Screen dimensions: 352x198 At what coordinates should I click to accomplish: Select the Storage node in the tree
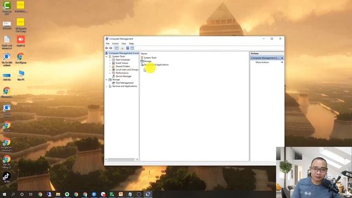point(116,80)
